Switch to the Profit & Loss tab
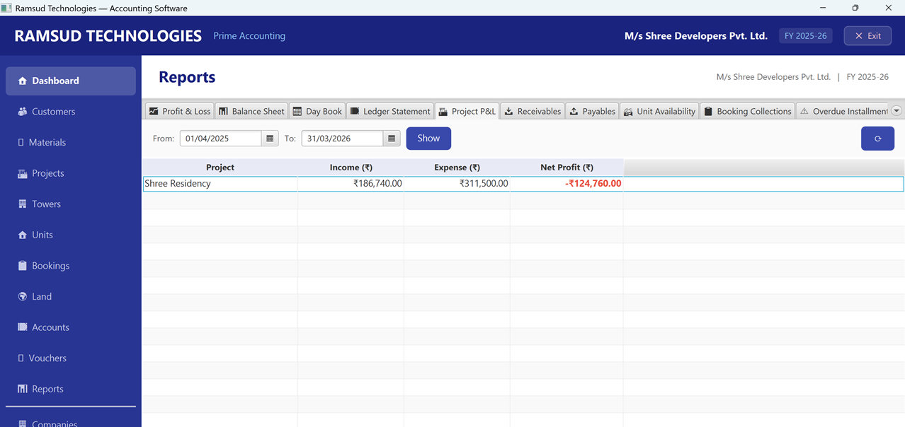 pos(179,111)
